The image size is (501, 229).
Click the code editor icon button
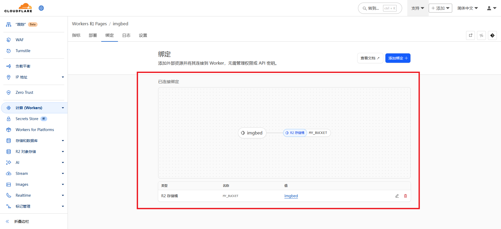[481, 35]
